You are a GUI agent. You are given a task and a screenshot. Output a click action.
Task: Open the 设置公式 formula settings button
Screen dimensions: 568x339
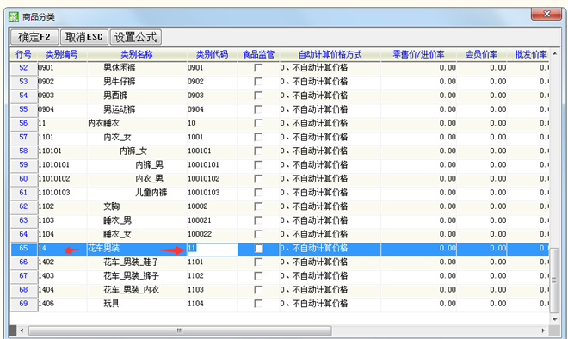coord(135,37)
